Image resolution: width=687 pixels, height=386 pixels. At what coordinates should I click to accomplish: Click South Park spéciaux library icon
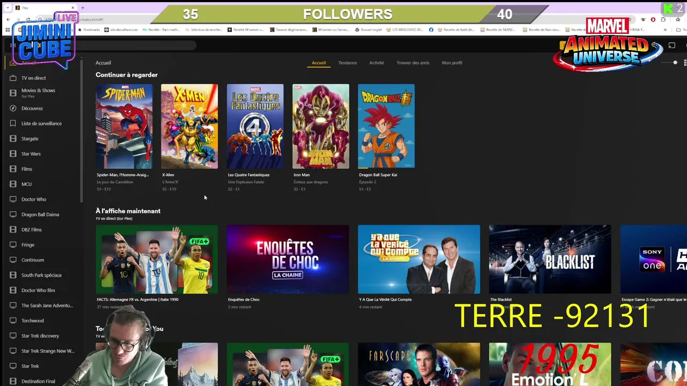pos(13,275)
